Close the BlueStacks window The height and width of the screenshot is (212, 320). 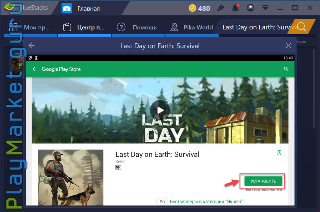[310, 8]
